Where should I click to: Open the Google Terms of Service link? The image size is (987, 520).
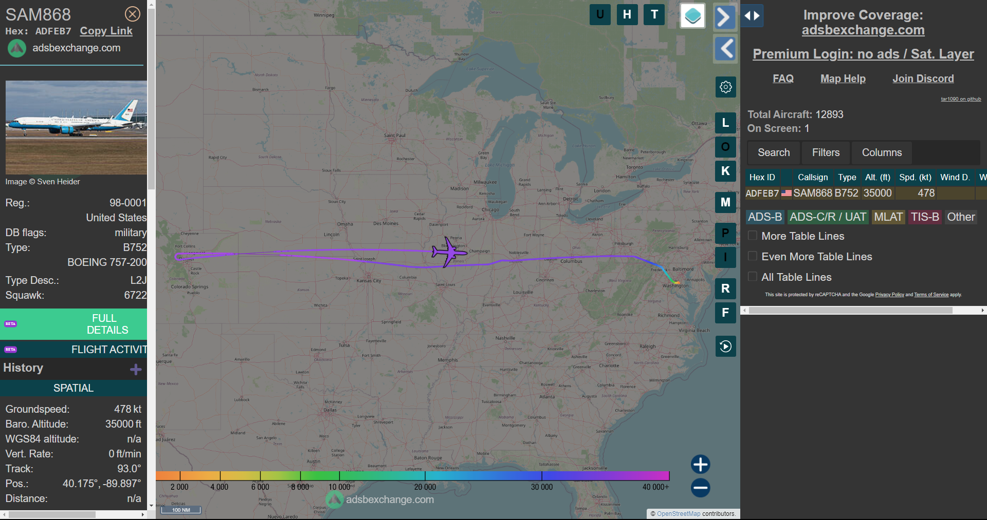(x=931, y=295)
